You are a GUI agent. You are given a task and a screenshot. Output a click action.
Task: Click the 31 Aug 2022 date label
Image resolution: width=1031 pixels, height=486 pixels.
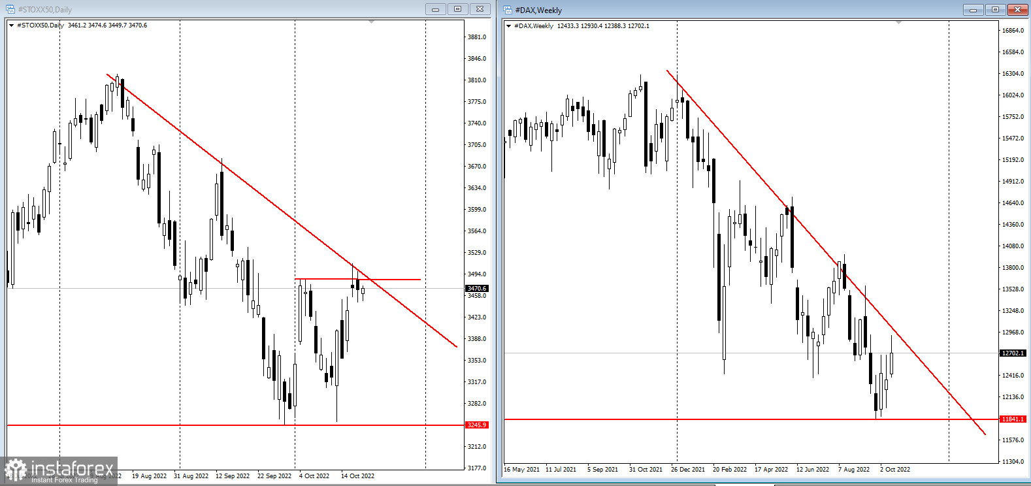point(191,476)
